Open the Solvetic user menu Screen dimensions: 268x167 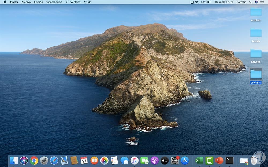click(241, 2)
